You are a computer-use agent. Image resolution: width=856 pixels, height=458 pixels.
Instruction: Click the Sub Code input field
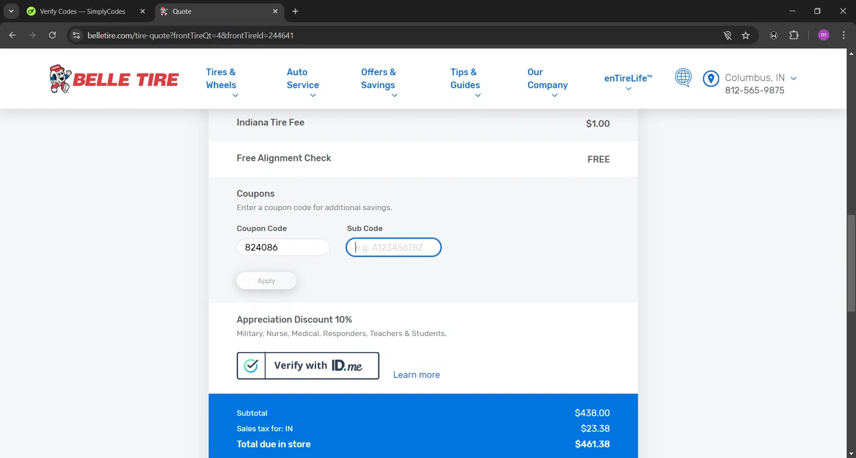coord(394,248)
